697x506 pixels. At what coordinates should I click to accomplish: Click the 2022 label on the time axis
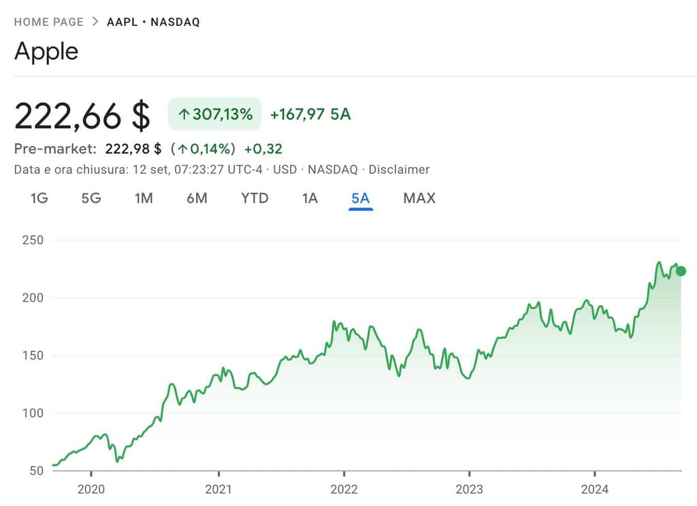344,490
